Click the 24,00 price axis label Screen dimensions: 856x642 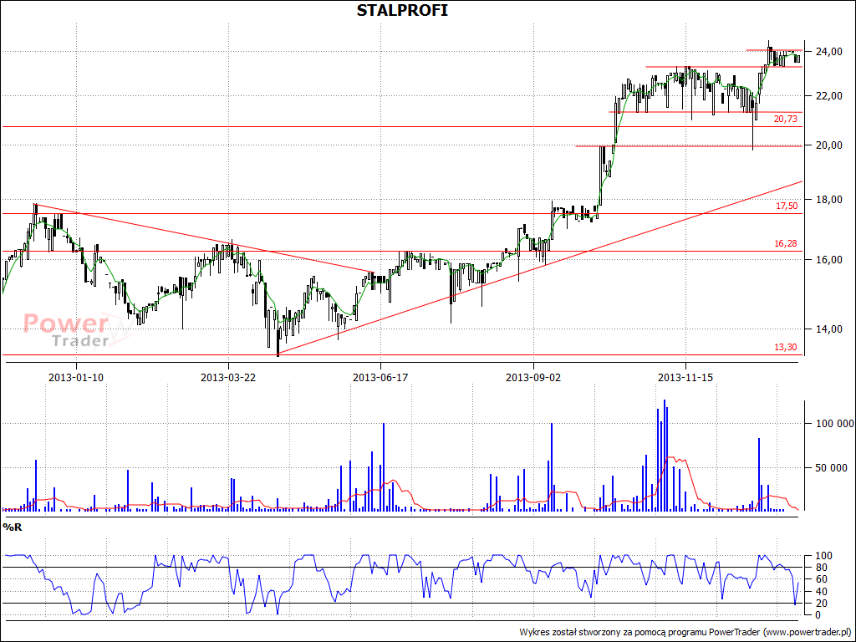(x=828, y=52)
